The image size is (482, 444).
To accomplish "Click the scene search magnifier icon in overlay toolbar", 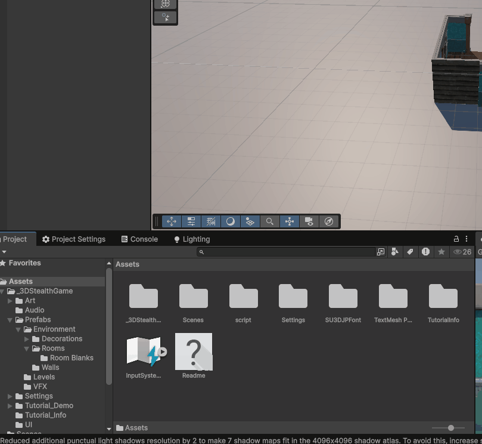I will (270, 221).
